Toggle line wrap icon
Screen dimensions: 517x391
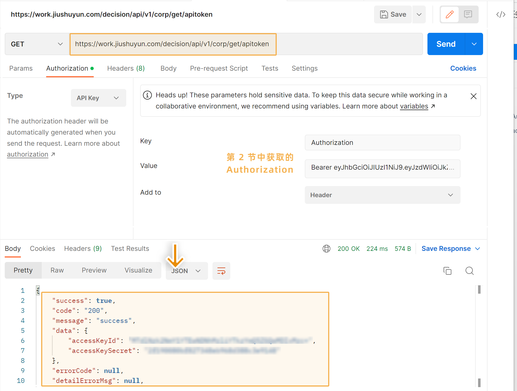point(221,271)
